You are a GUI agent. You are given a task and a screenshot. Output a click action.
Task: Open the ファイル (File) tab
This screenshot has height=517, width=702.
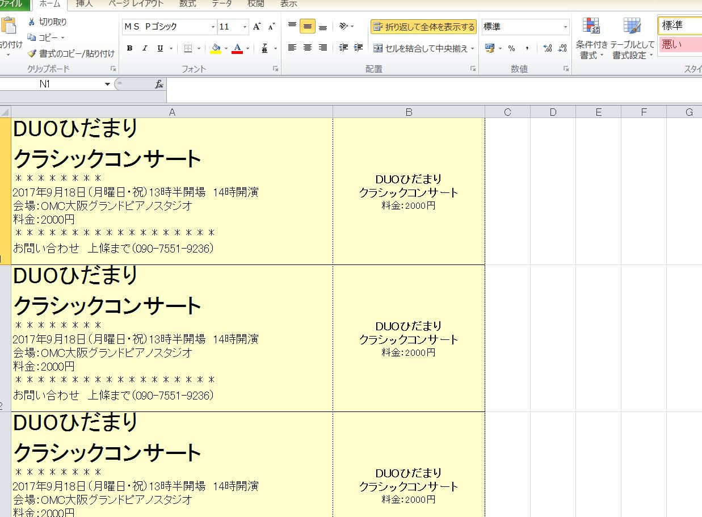(11, 3)
